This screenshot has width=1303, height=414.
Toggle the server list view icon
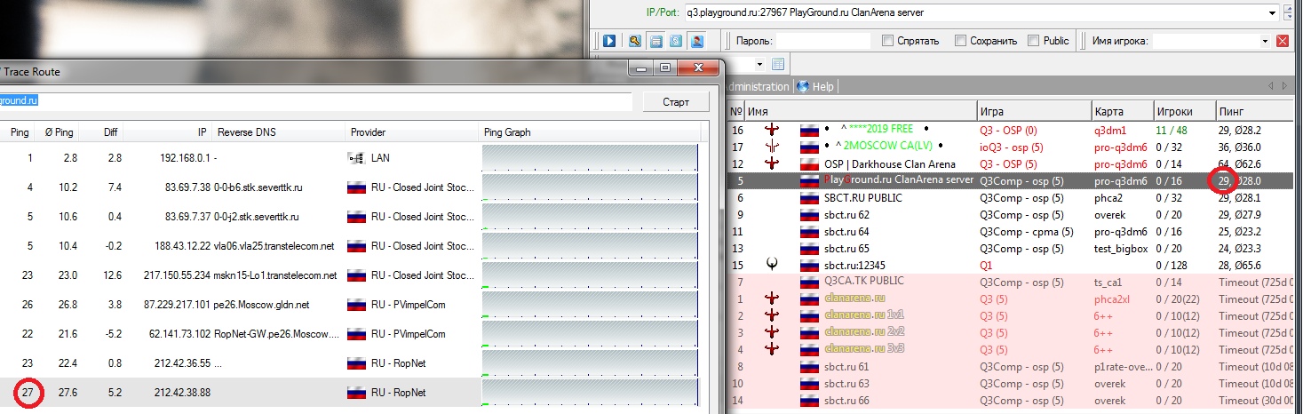tap(655, 41)
